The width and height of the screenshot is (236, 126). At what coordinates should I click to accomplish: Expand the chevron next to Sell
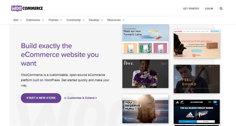click(x=21, y=20)
